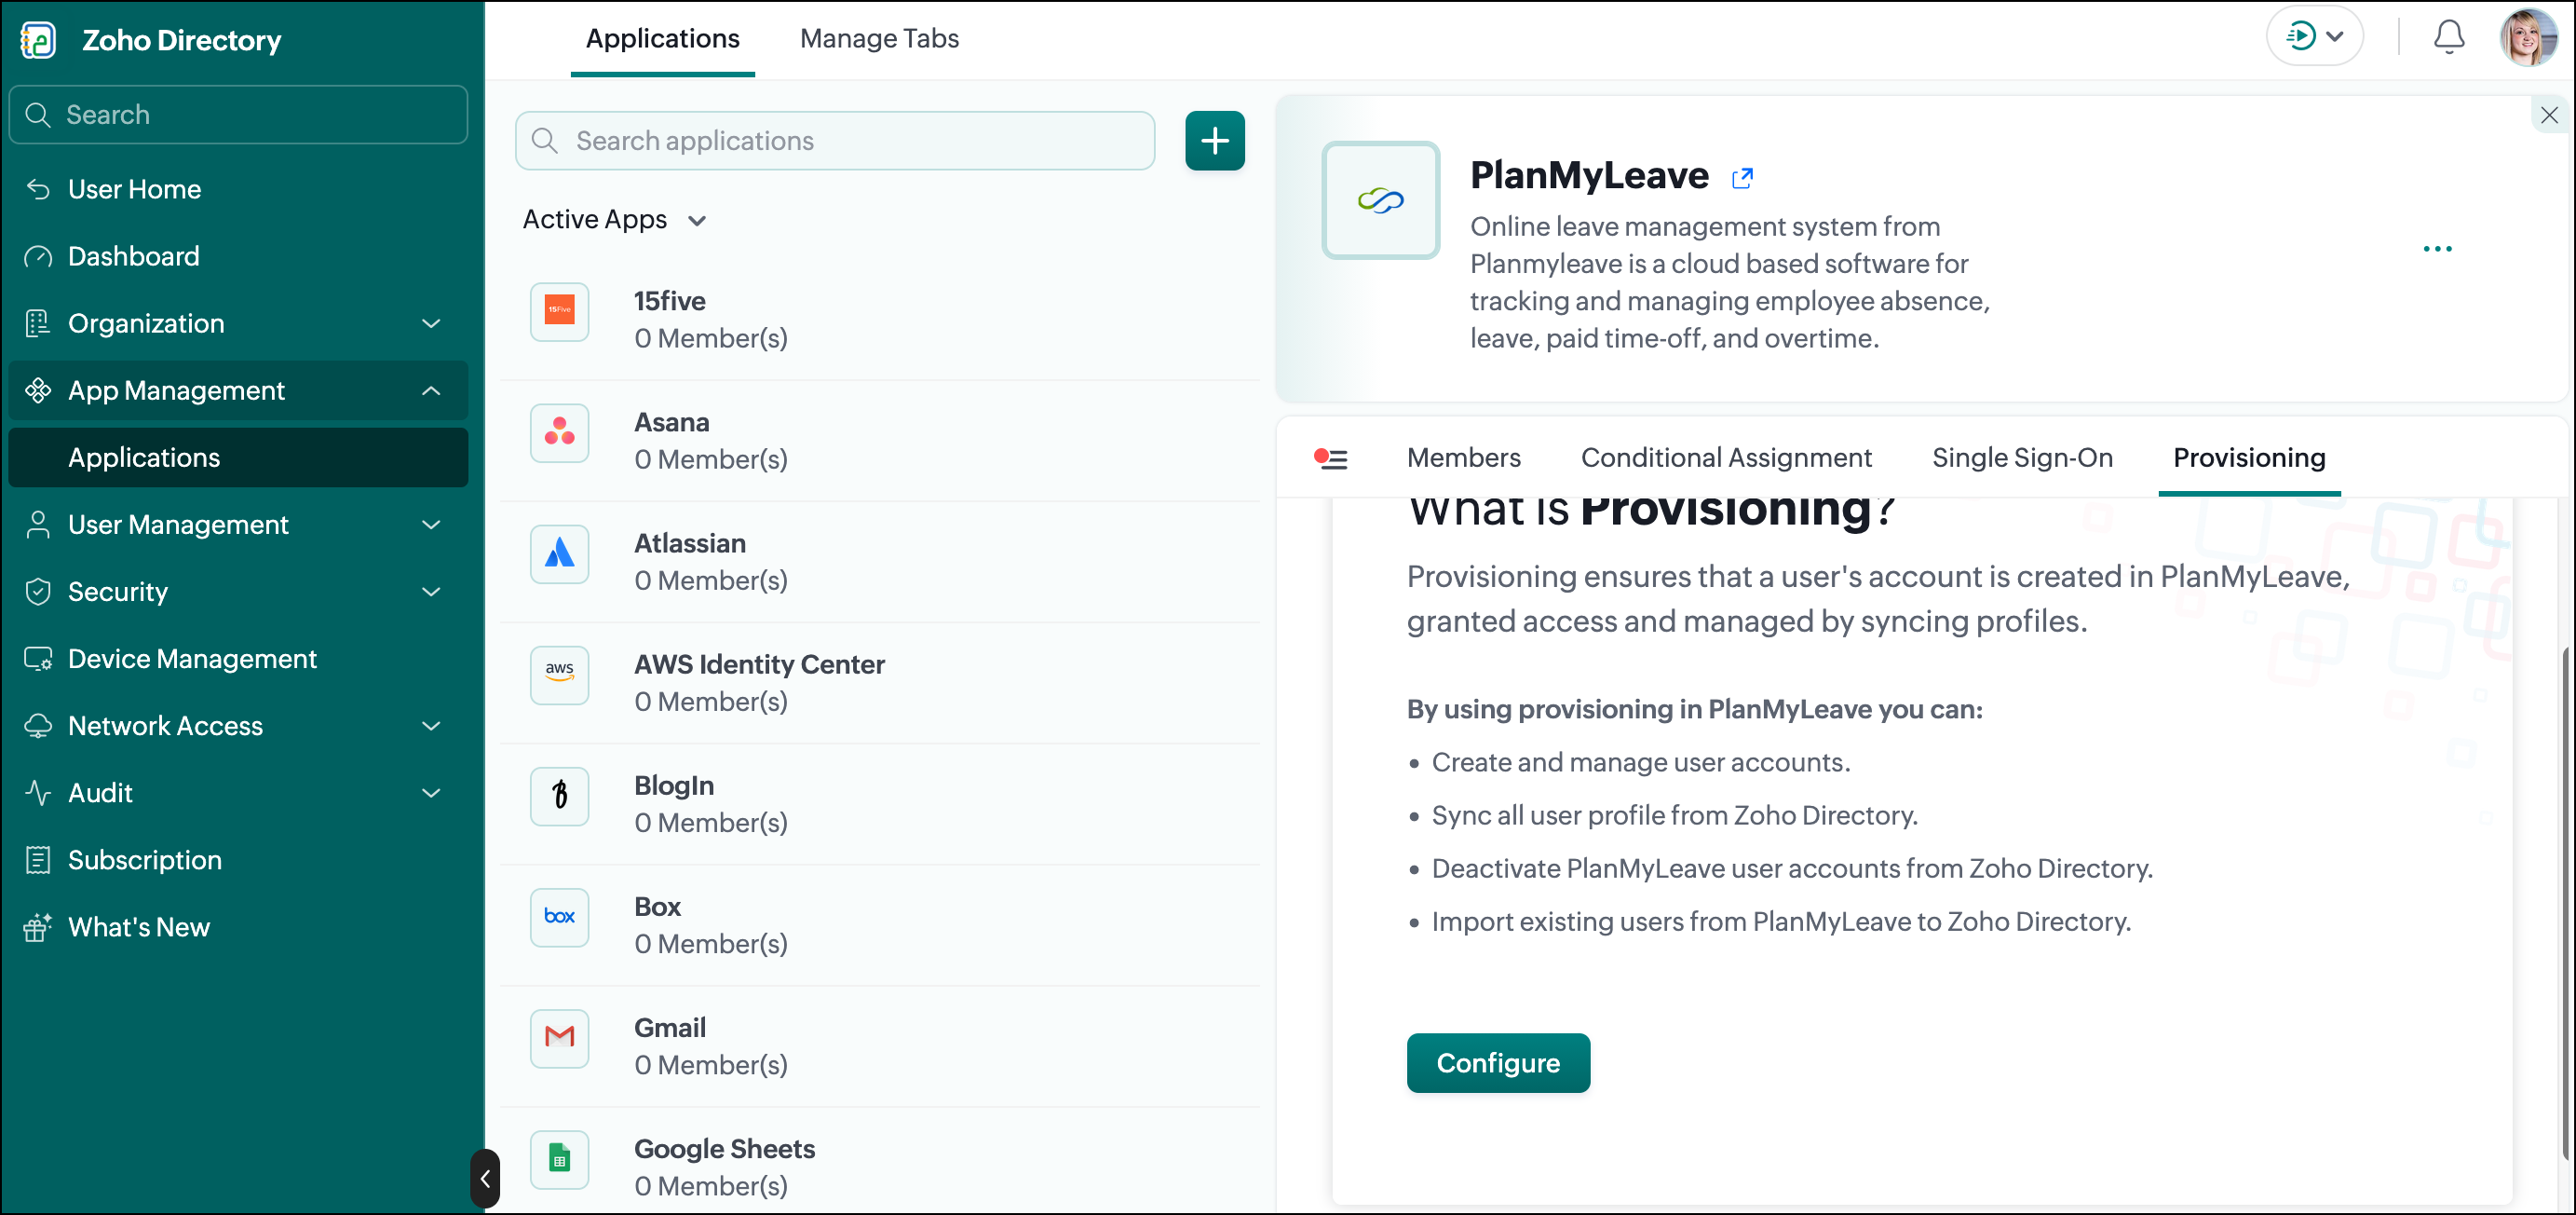Close the PlanMyLeave details panel

tap(2549, 116)
